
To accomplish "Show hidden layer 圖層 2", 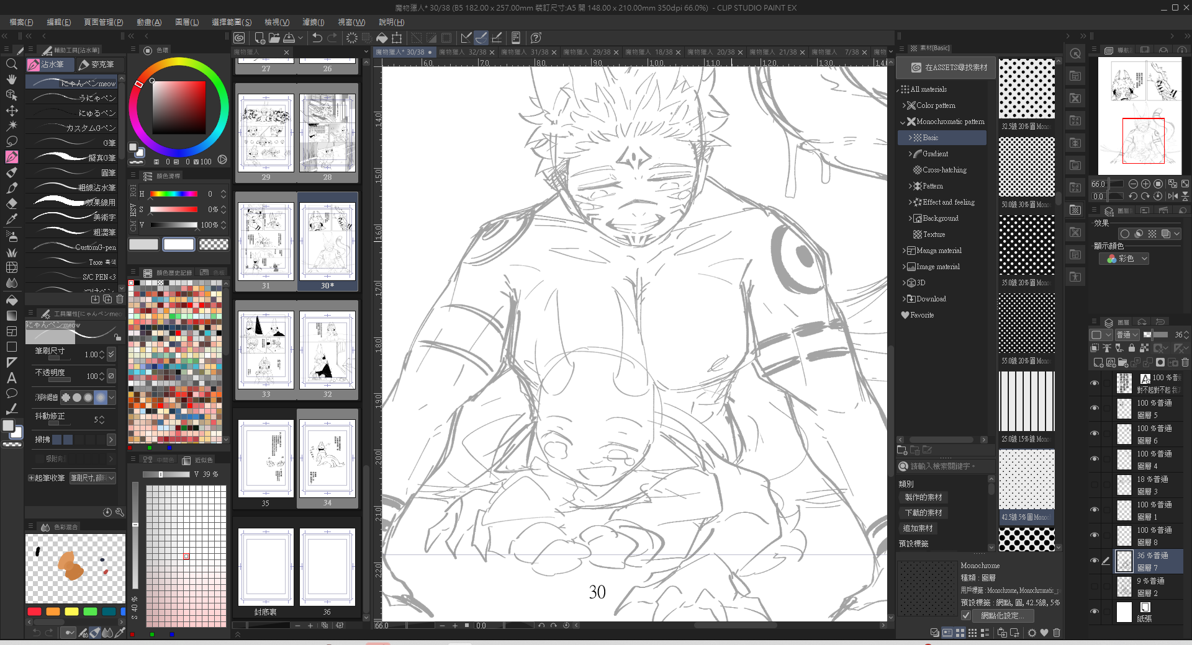I will [x=1094, y=587].
